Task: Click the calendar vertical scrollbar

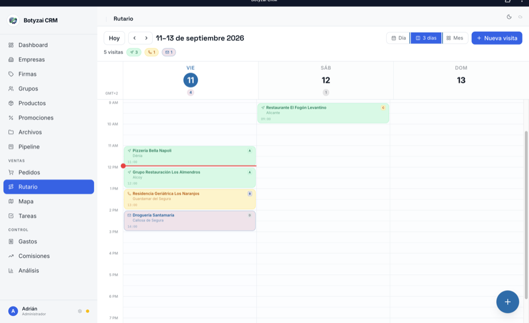Action: pyautogui.click(x=526, y=215)
